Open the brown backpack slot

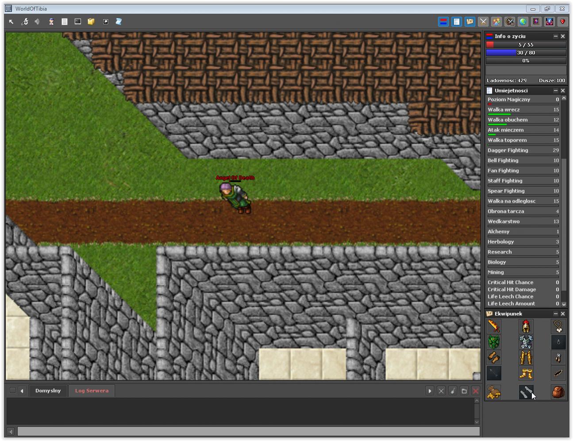point(558,392)
